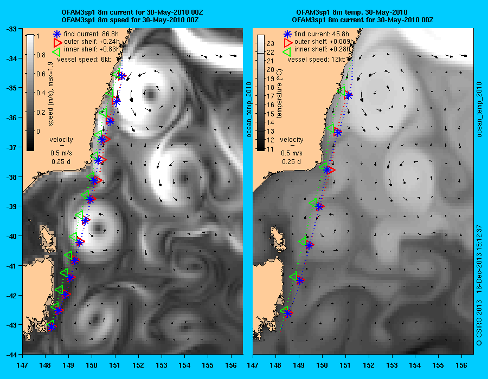Click the '154' longitude label under temperature map
488x379 pixels.
pos(415,365)
